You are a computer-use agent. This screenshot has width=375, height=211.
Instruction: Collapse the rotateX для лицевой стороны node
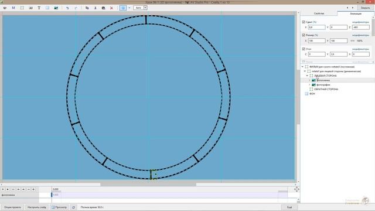[305, 72]
